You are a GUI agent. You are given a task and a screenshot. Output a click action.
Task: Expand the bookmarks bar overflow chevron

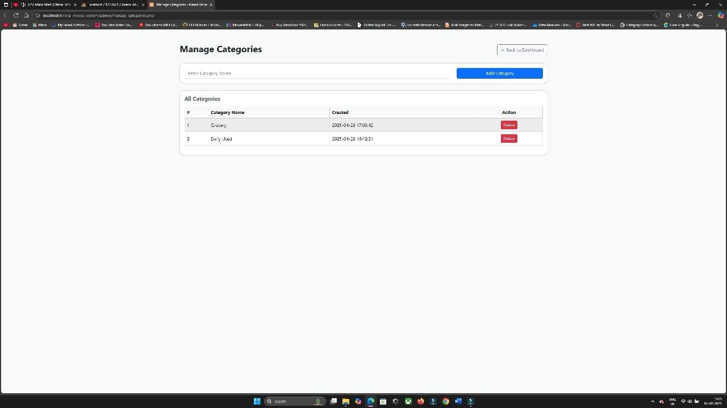(x=717, y=25)
